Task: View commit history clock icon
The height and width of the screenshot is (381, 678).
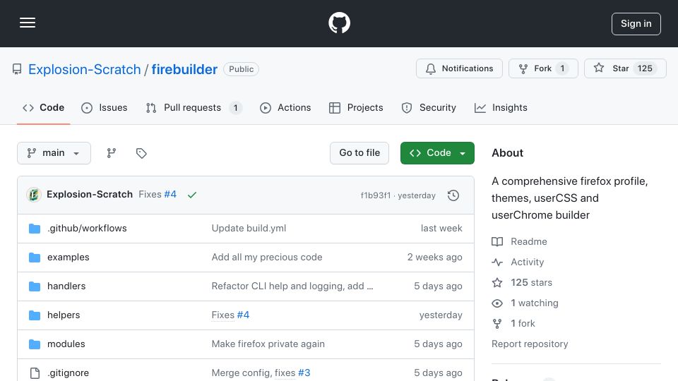Action: coord(453,195)
